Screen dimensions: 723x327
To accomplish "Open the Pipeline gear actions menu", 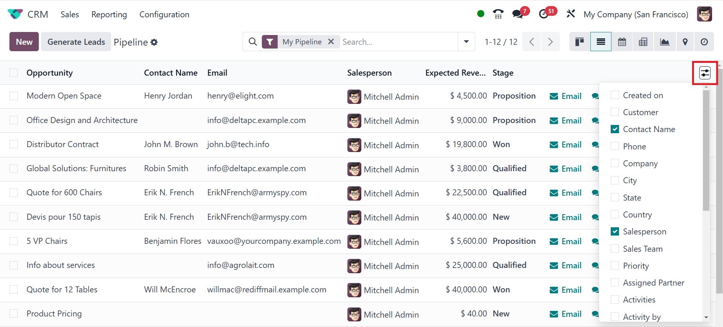I will [154, 42].
